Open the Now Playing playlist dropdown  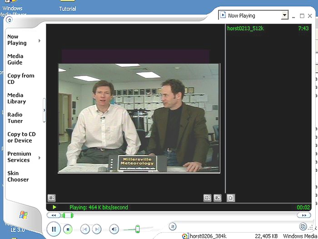click(x=284, y=15)
